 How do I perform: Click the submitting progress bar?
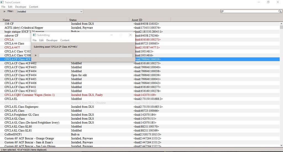pyautogui.click(x=86, y=56)
